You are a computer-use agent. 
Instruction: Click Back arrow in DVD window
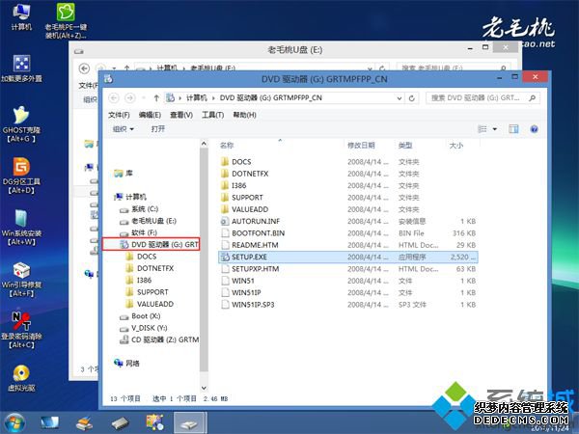coord(114,97)
